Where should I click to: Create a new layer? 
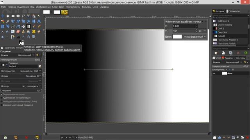pyautogui.click(x=214, y=137)
